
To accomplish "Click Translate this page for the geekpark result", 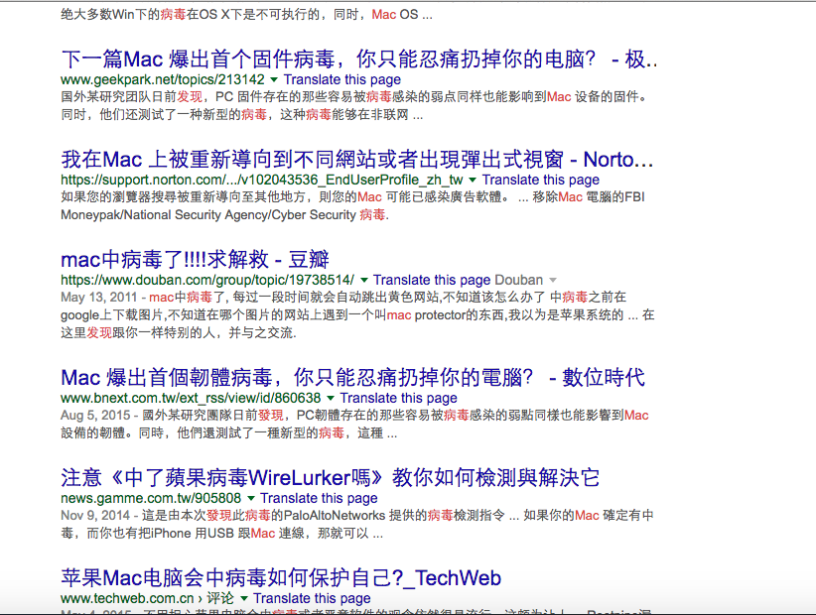I will click(341, 79).
